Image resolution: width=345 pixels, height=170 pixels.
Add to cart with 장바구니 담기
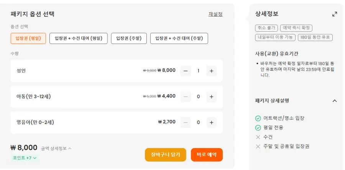166,155
